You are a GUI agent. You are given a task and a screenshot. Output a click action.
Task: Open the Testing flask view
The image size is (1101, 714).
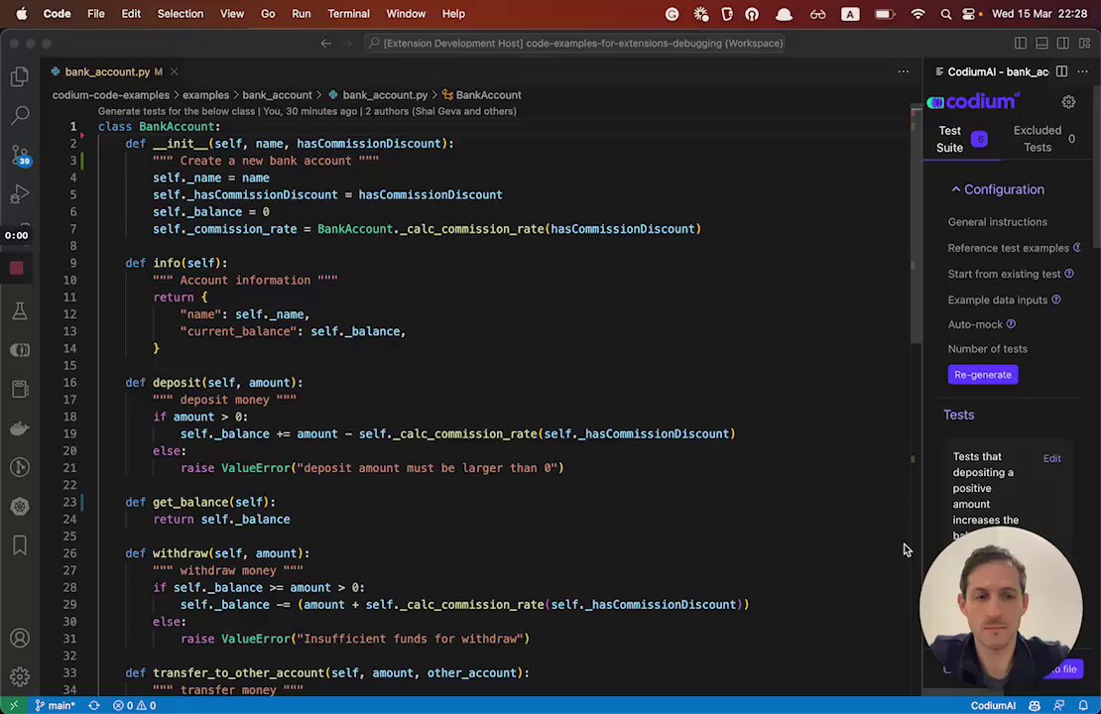point(20,311)
